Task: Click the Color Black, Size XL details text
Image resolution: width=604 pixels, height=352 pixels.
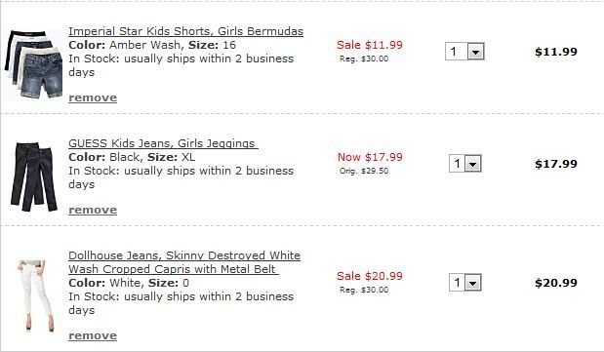Action: (132, 157)
